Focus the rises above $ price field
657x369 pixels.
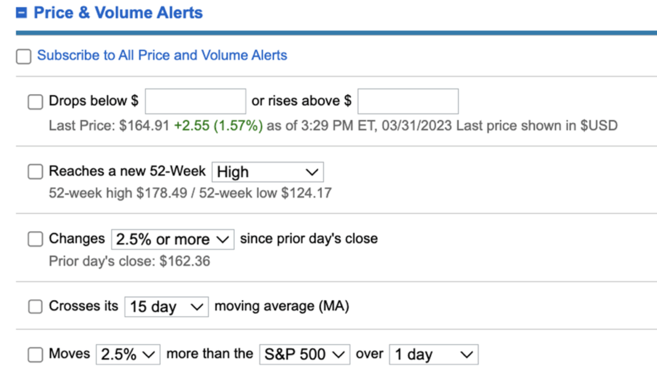(x=408, y=101)
